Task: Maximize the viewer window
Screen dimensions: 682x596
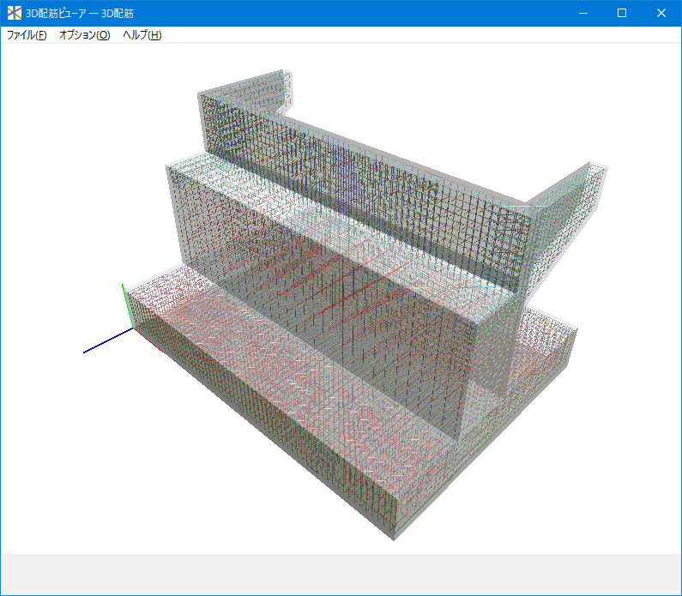Action: pyautogui.click(x=623, y=13)
